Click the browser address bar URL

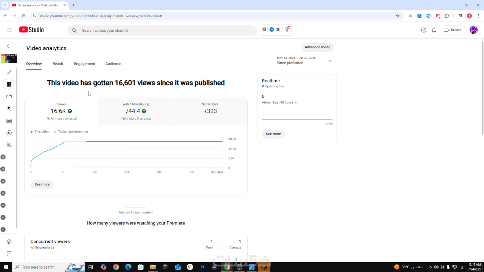101,16
